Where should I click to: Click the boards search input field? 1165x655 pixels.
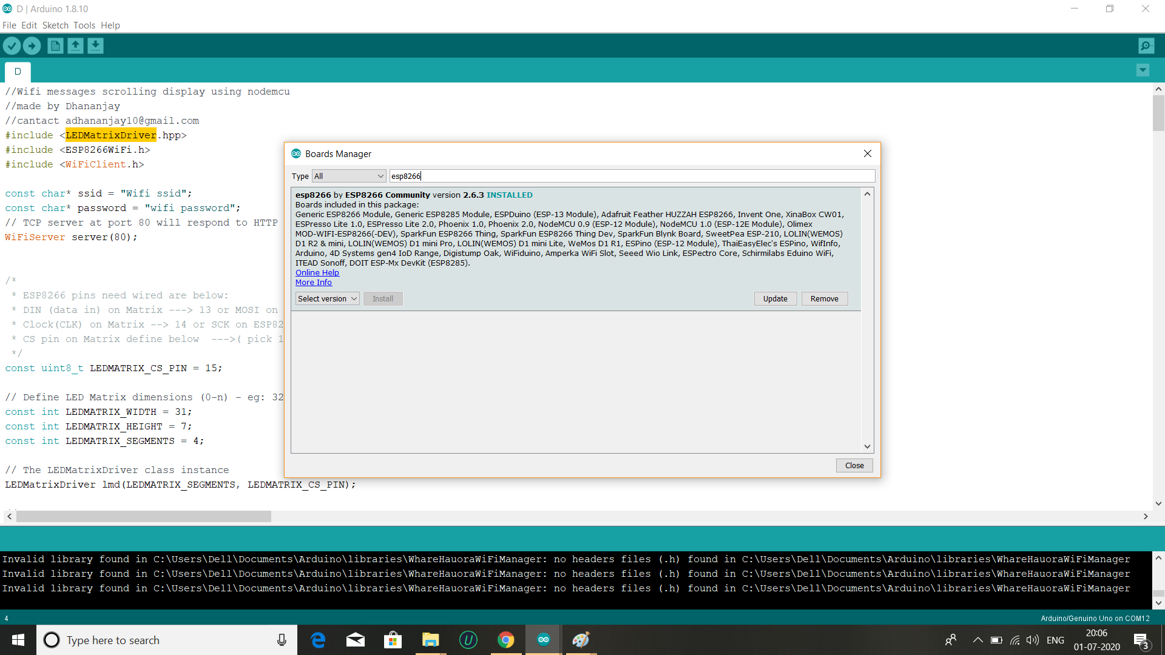coord(631,176)
